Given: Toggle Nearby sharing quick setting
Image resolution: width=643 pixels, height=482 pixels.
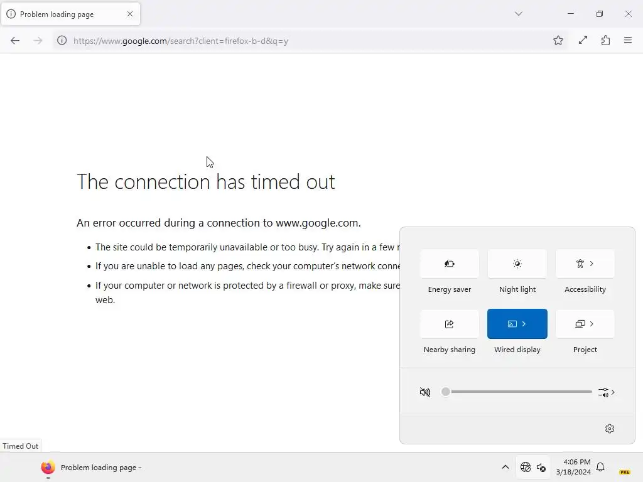Looking at the screenshot, I should [x=450, y=324].
